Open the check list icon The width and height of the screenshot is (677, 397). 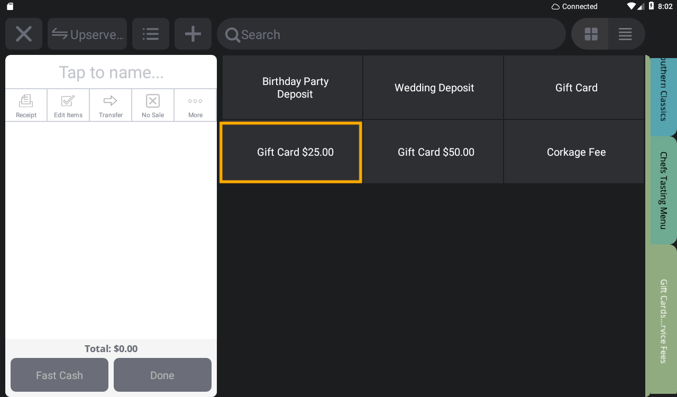[x=150, y=34]
